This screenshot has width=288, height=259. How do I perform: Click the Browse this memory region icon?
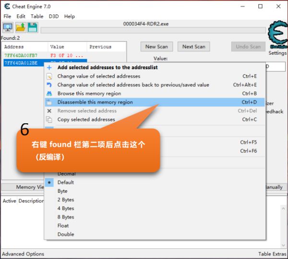tap(49, 94)
